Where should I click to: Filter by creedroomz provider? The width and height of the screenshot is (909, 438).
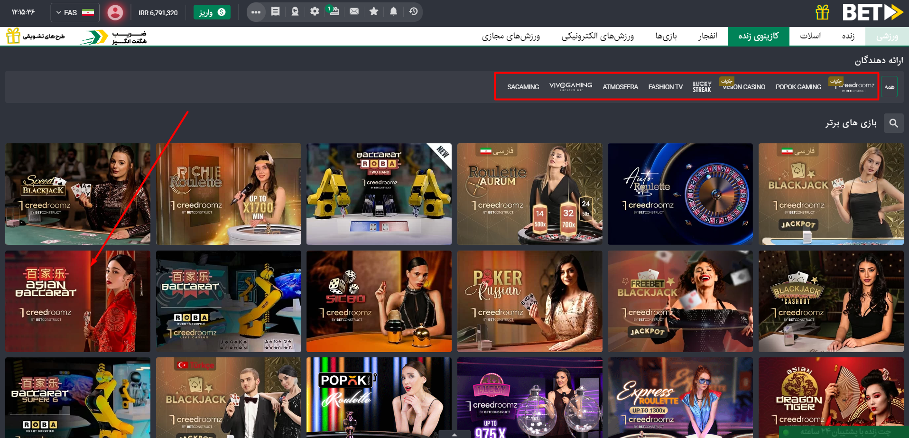(x=854, y=86)
